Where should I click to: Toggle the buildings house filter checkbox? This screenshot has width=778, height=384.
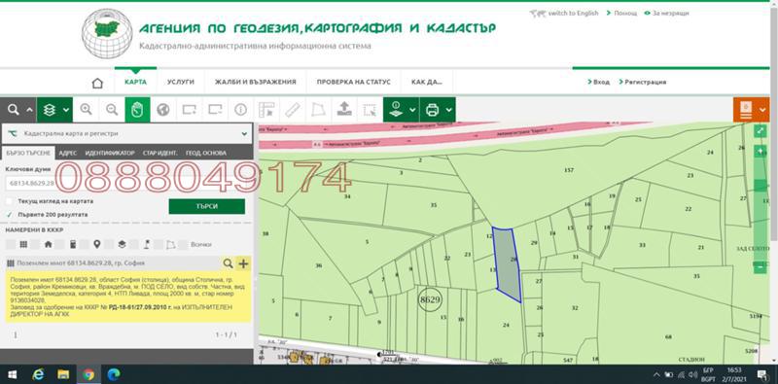pos(35,244)
